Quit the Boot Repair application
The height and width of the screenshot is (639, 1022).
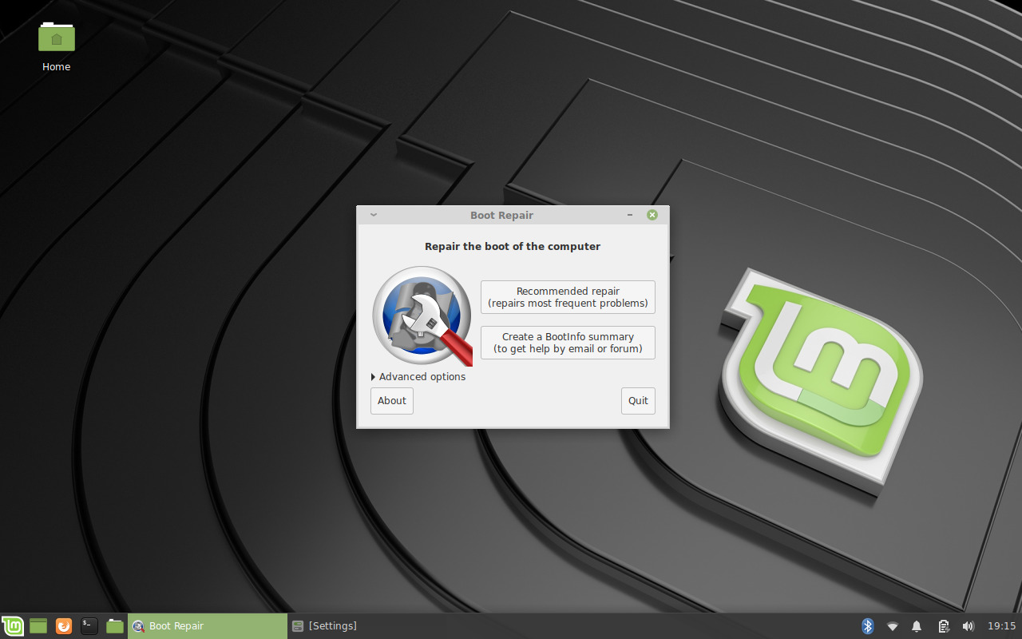[x=638, y=401]
